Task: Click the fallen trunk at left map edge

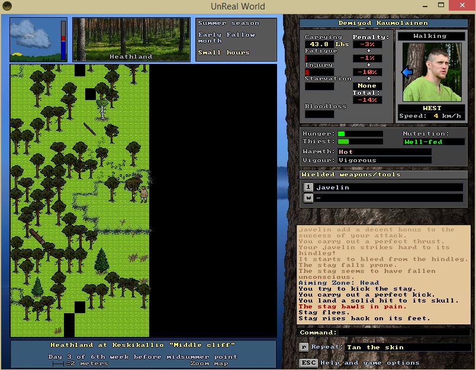Action: (37, 237)
